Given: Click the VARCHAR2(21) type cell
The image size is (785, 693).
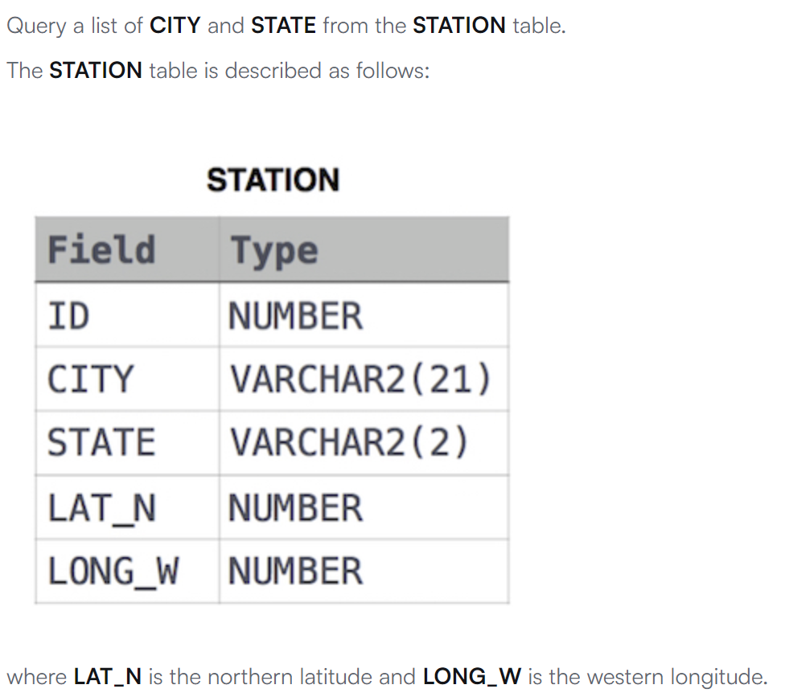Looking at the screenshot, I should coord(364,379).
